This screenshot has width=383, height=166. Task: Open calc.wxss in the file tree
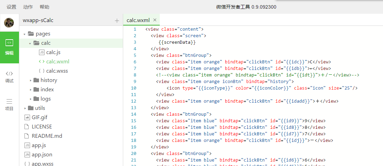coord(57,71)
